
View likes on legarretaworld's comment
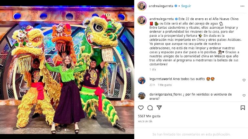click(x=165, y=85)
